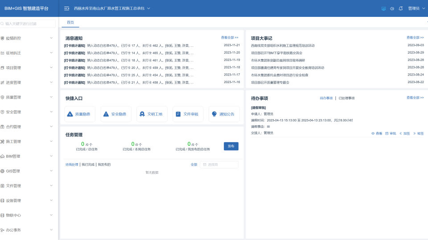Click the blue 发布 button
This screenshot has height=240, width=428.
231,146
